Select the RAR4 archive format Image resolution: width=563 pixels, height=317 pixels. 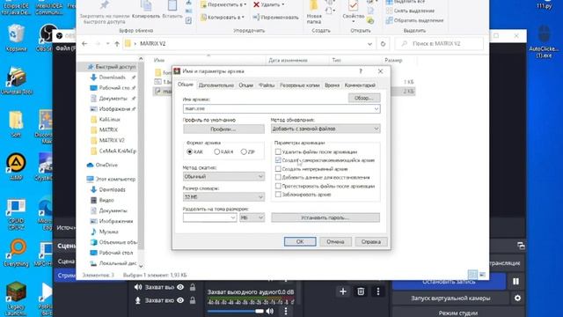[x=223, y=151]
